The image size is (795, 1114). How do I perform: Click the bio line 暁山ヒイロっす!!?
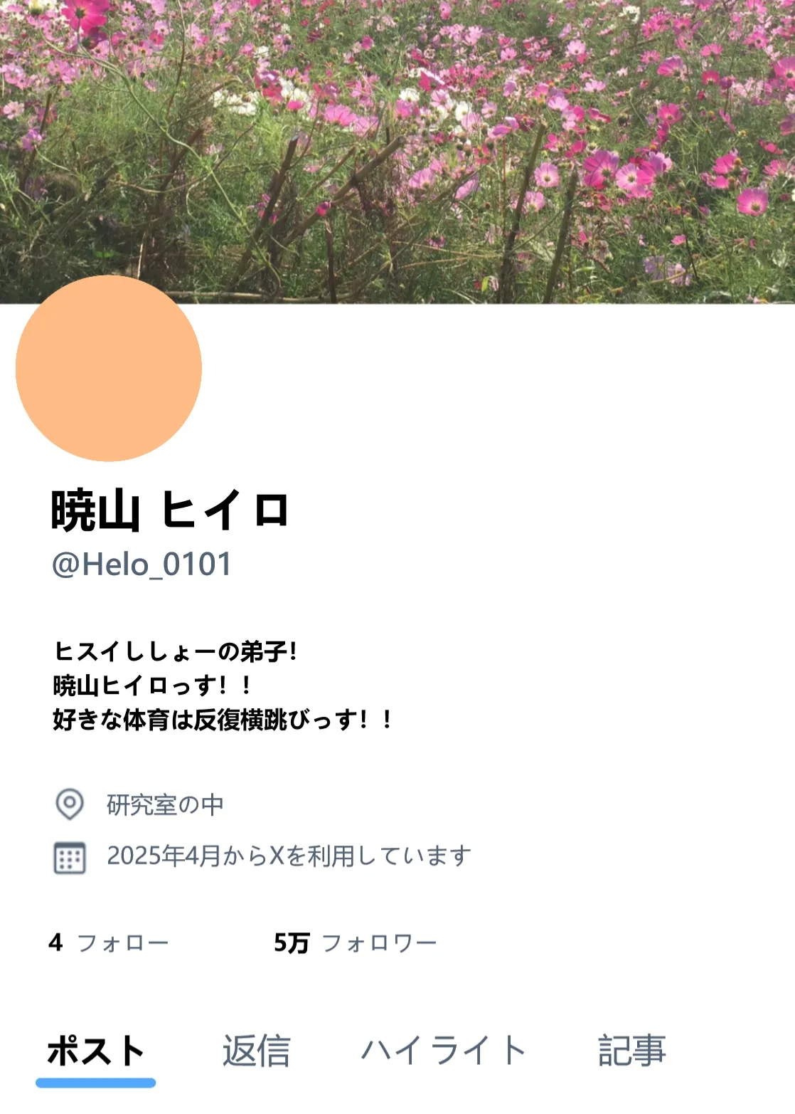click(153, 685)
